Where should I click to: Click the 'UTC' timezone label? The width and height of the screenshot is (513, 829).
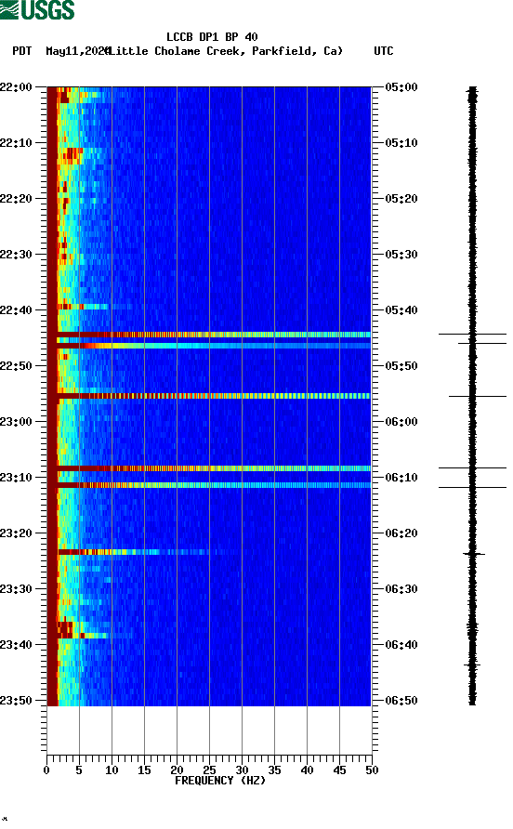coord(384,51)
